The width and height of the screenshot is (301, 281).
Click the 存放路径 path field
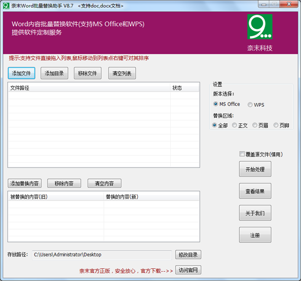pyautogui.click(x=102, y=255)
